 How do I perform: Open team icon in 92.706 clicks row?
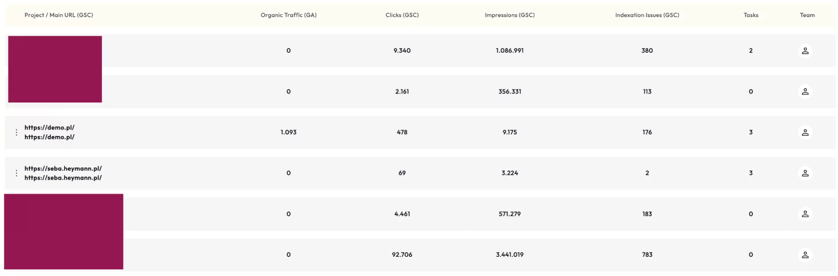[x=805, y=255]
